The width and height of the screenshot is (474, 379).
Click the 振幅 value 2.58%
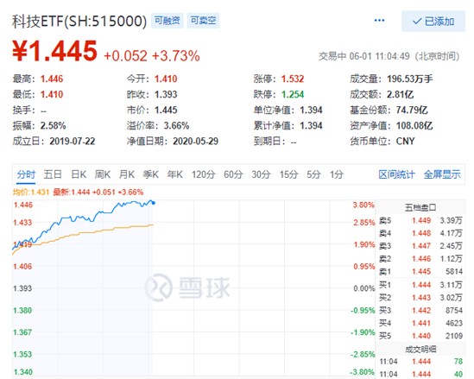pyautogui.click(x=54, y=125)
